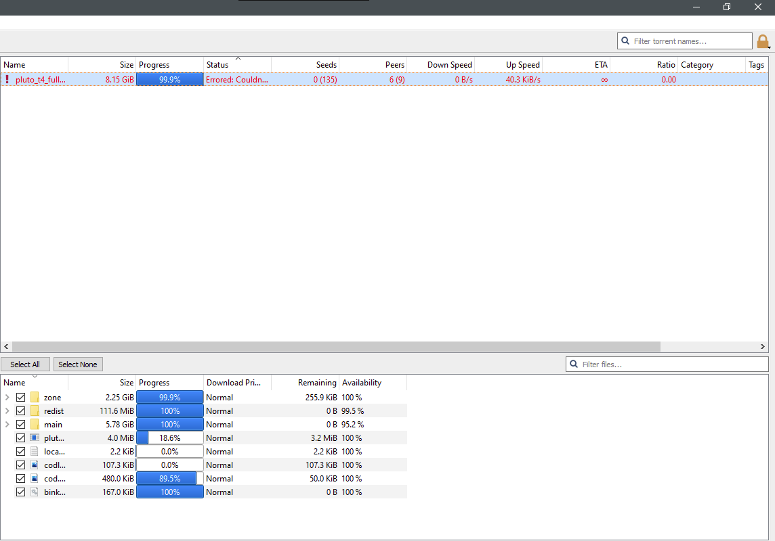The image size is (775, 541).
Task: Click the codl... image file icon
Action: (35, 465)
